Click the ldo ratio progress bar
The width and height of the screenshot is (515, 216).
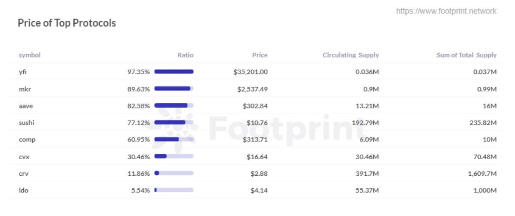(x=174, y=190)
